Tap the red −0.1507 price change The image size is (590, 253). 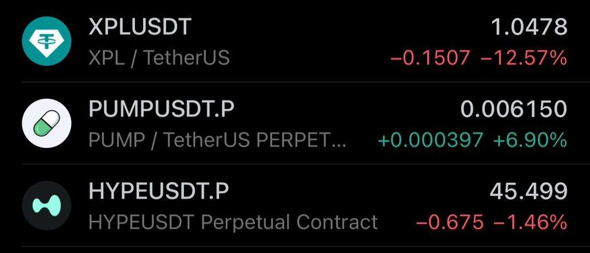430,57
